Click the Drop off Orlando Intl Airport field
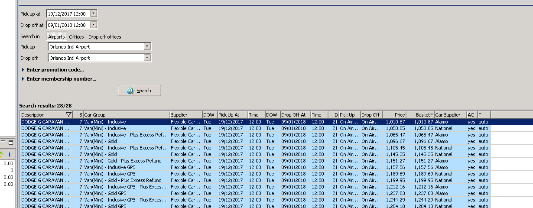Viewport: 533px width, 208px height. tap(96, 58)
